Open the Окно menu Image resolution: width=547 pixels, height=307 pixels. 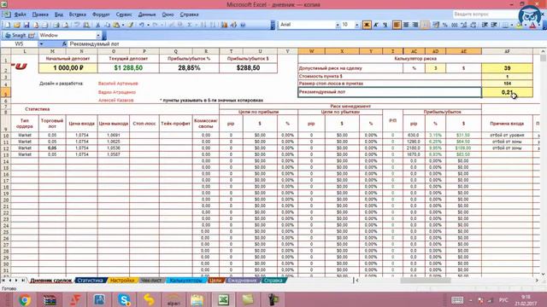click(168, 14)
